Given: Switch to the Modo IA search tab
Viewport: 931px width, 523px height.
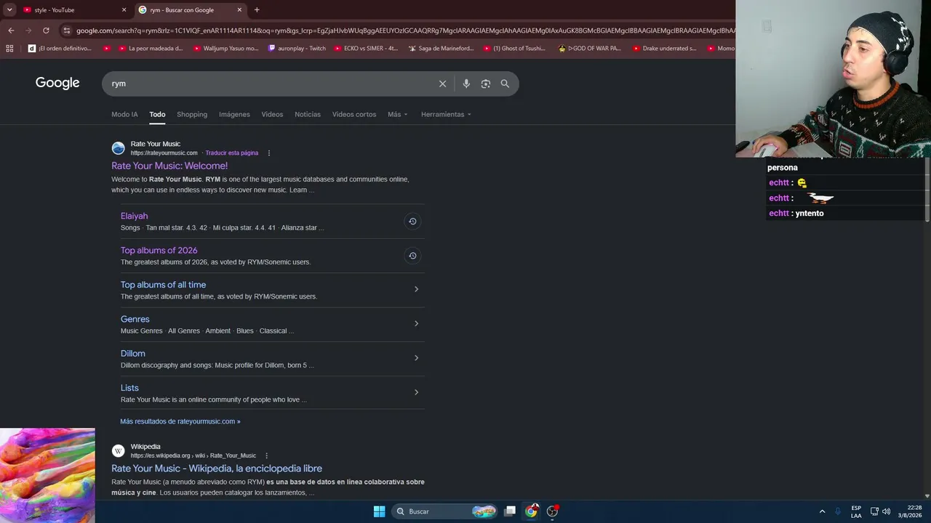Looking at the screenshot, I should tap(124, 115).
